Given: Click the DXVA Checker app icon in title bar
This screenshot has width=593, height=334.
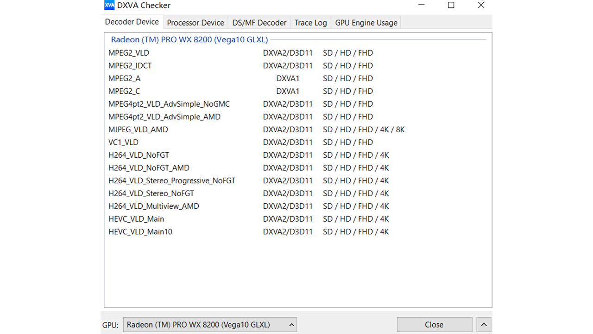Looking at the screenshot, I should (x=109, y=6).
